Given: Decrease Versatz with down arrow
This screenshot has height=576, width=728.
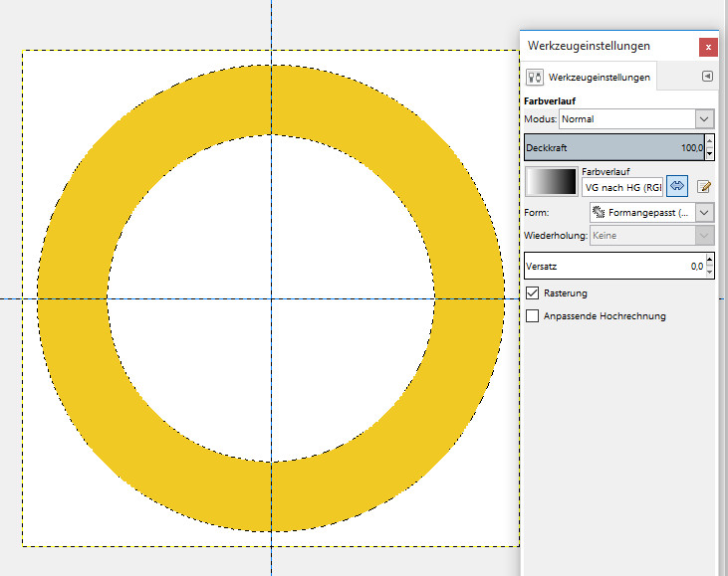Looking at the screenshot, I should click(x=709, y=272).
